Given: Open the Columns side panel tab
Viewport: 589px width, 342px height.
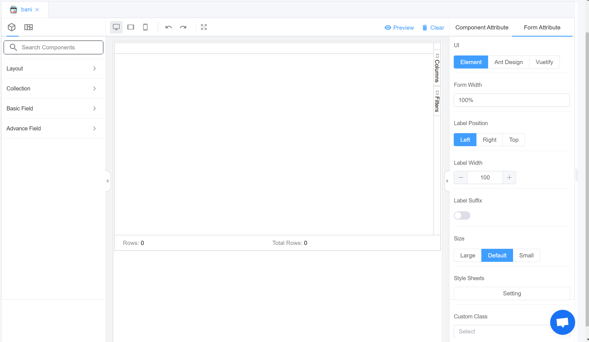Looking at the screenshot, I should coord(437,69).
